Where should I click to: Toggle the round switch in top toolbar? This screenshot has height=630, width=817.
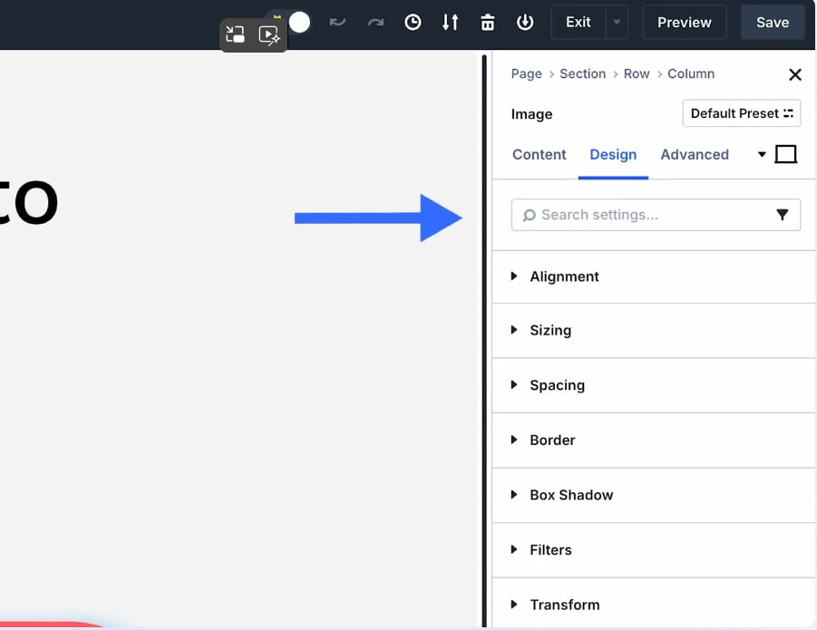point(298,22)
